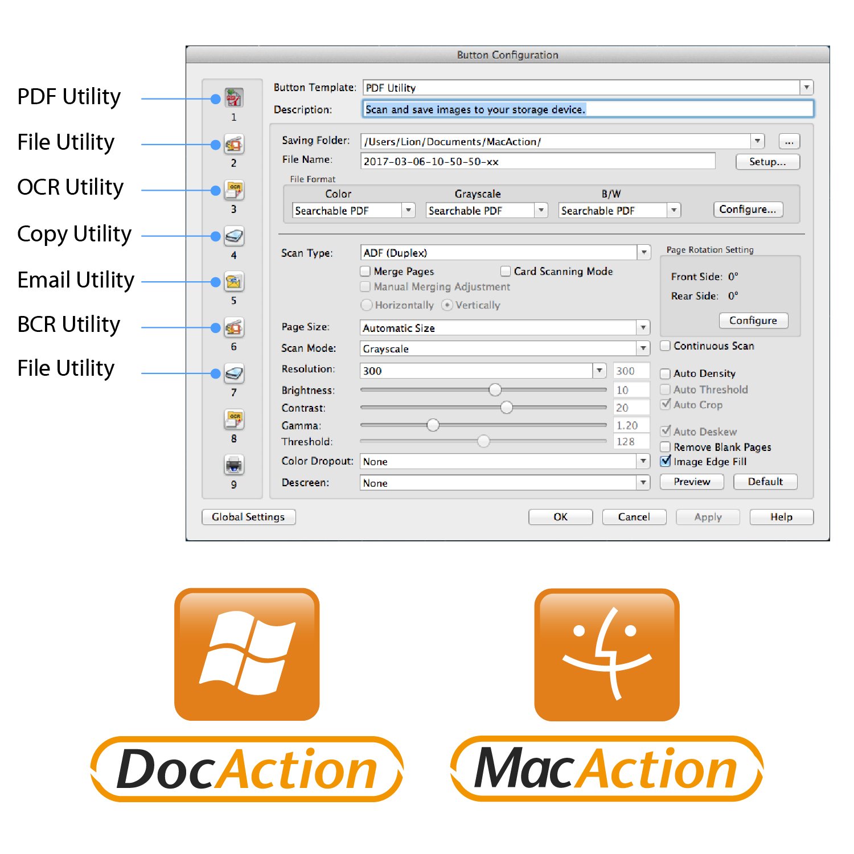This screenshot has height=854, width=854.
Task: Select the PDF Utility icon numbered 1
Action: tap(233, 98)
